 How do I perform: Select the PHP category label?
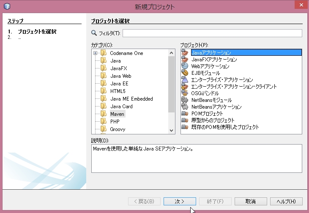[x=115, y=122]
